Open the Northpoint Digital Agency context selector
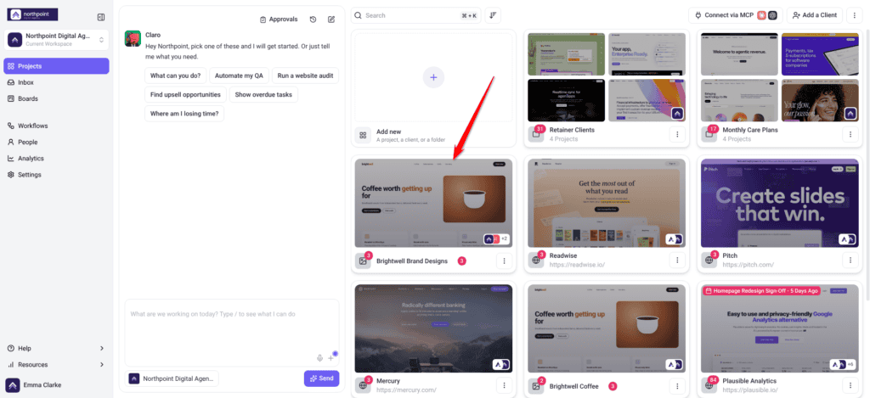The height and width of the screenshot is (398, 870). [172, 378]
